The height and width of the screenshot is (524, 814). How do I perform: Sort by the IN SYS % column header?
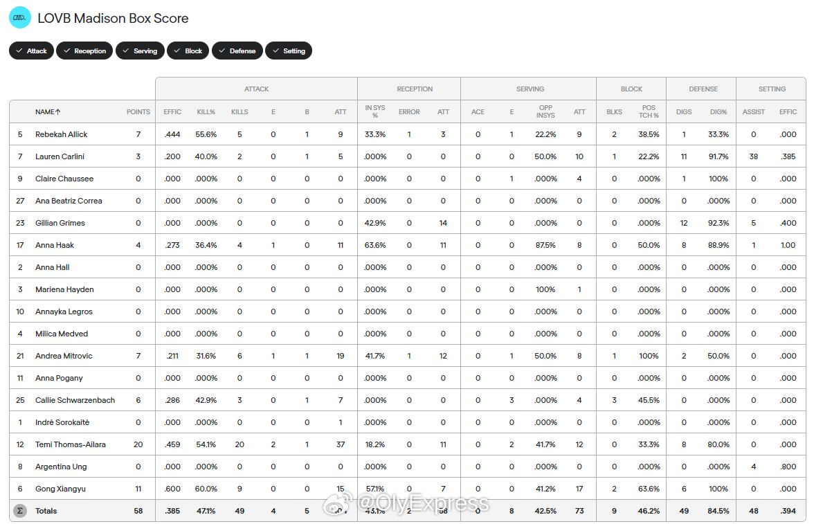click(375, 111)
